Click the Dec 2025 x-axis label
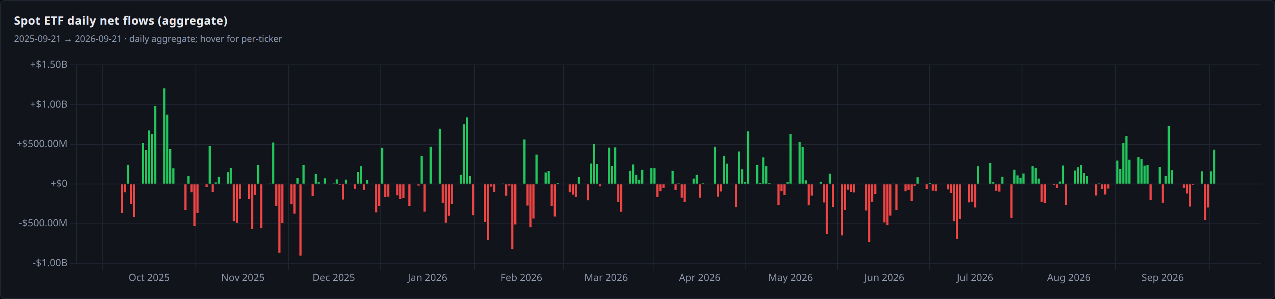1275x299 pixels. coord(334,277)
